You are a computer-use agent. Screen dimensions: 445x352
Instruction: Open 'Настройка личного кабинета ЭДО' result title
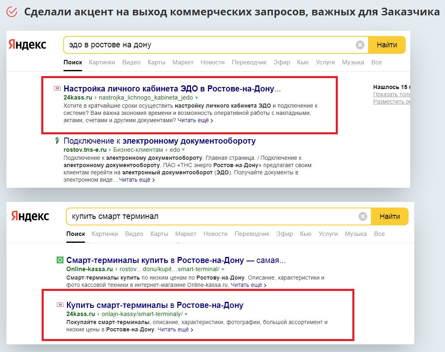click(172, 89)
